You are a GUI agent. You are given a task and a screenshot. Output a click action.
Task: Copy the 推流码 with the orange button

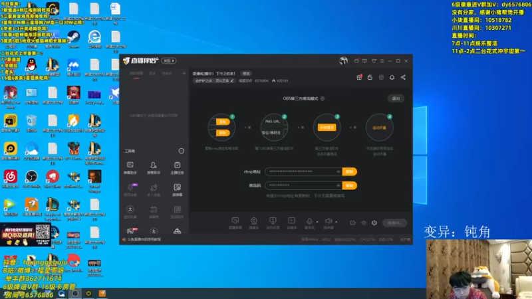pyautogui.click(x=350, y=185)
